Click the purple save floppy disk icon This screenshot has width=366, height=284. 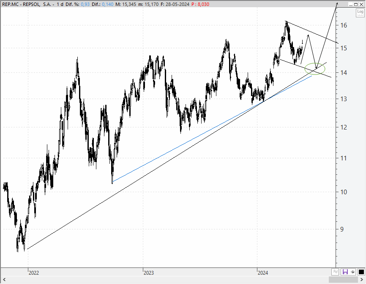pyautogui.click(x=345, y=272)
